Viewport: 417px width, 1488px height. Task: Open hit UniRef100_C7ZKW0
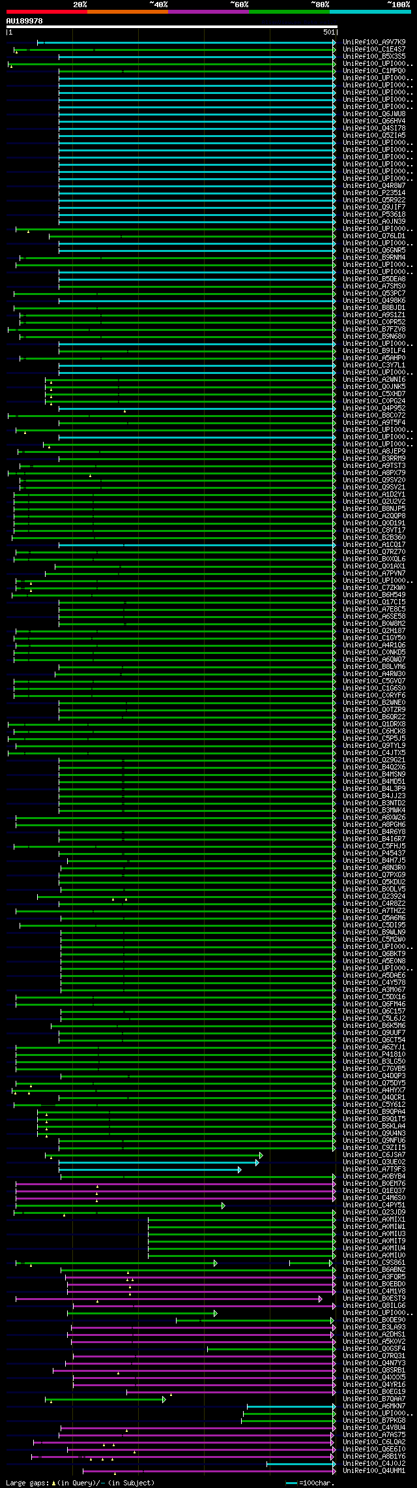click(x=374, y=588)
